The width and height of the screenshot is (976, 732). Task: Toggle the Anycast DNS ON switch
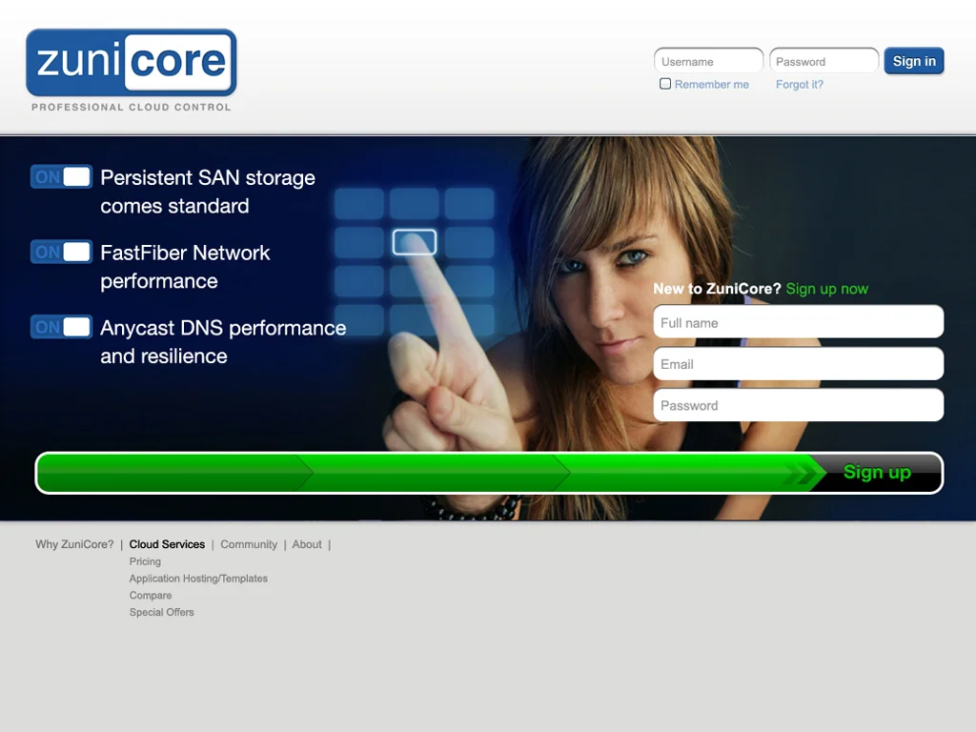[x=61, y=327]
